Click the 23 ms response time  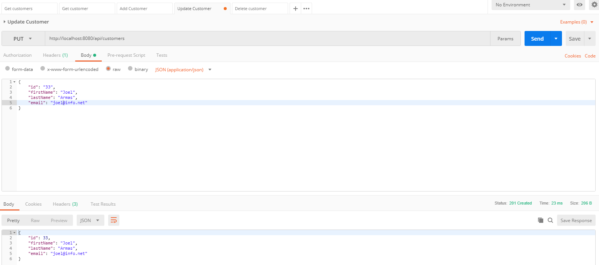[557, 203]
